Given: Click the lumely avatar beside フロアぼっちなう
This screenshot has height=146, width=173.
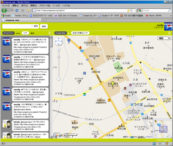Looking at the screenshot, I should [x=7, y=124].
